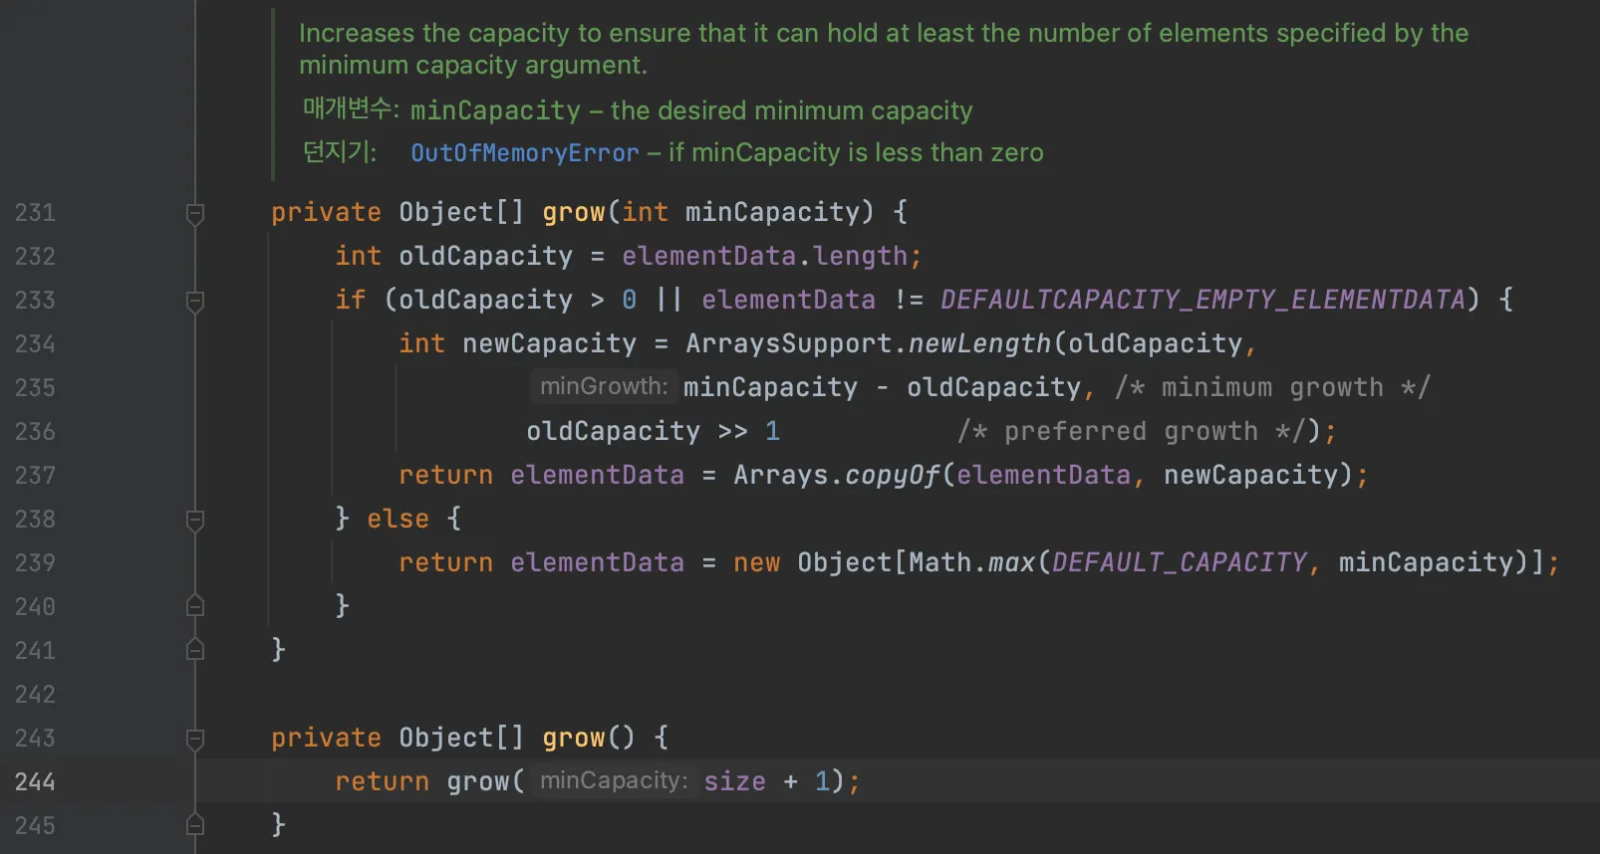The image size is (1600, 854).
Task: Click ArraysSupport on line 234
Action: (x=789, y=343)
